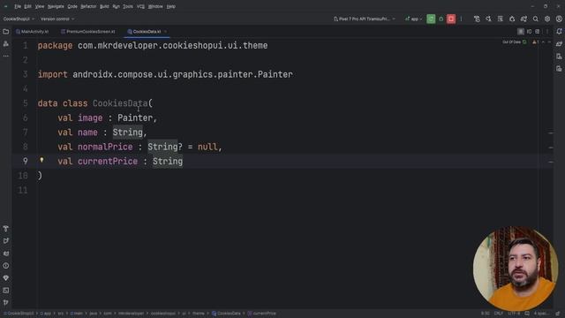The image size is (565, 318).
Task: Open the indent spaces setting in status bar
Action: (540, 314)
